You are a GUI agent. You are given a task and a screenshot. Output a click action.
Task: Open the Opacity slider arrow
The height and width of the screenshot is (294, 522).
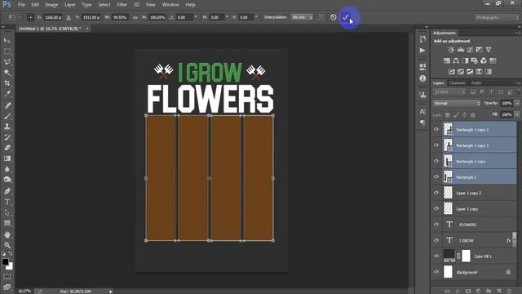tap(517, 104)
